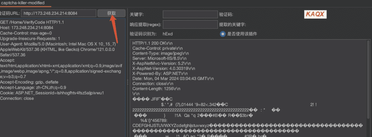Image resolution: width=372 pixels, height=137 pixels.
Task: Click the splitter handle between request and response panels
Action: tap(128, 82)
